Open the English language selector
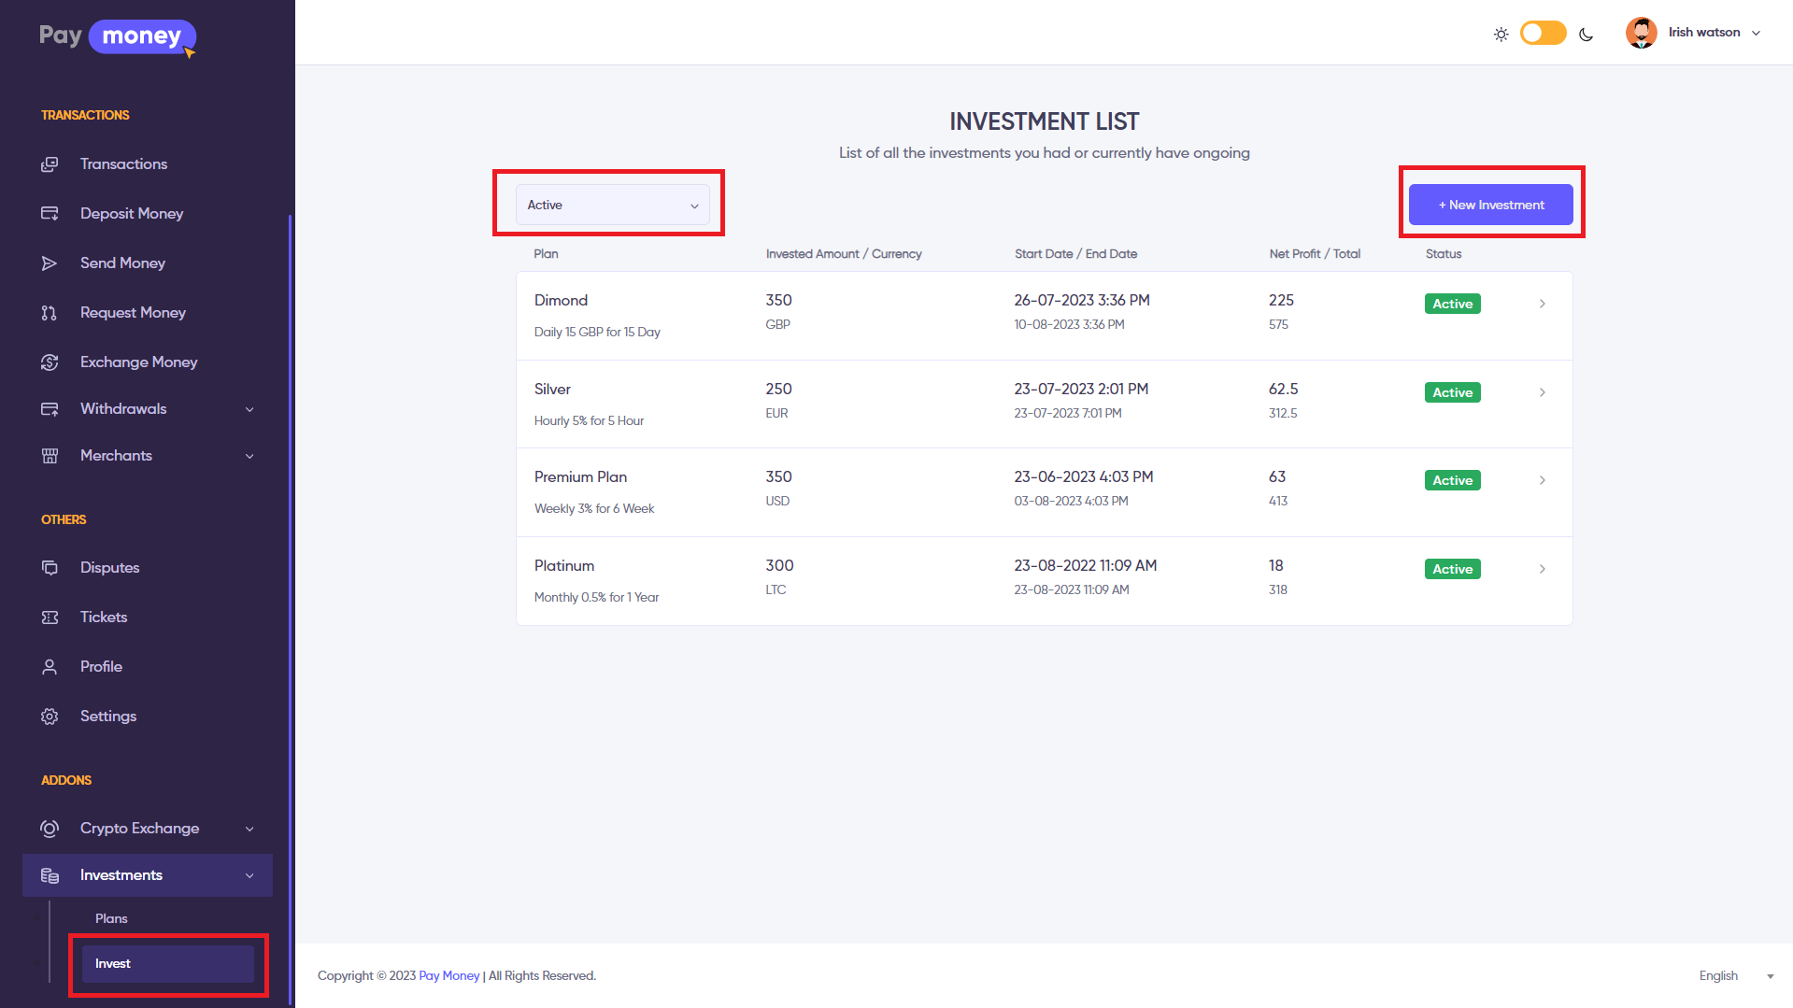The image size is (1793, 1008). (1734, 975)
